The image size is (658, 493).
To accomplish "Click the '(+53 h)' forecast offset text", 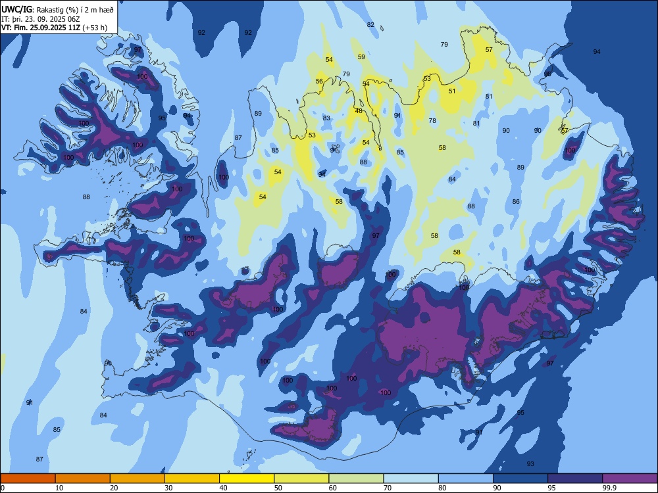I will [x=95, y=28].
